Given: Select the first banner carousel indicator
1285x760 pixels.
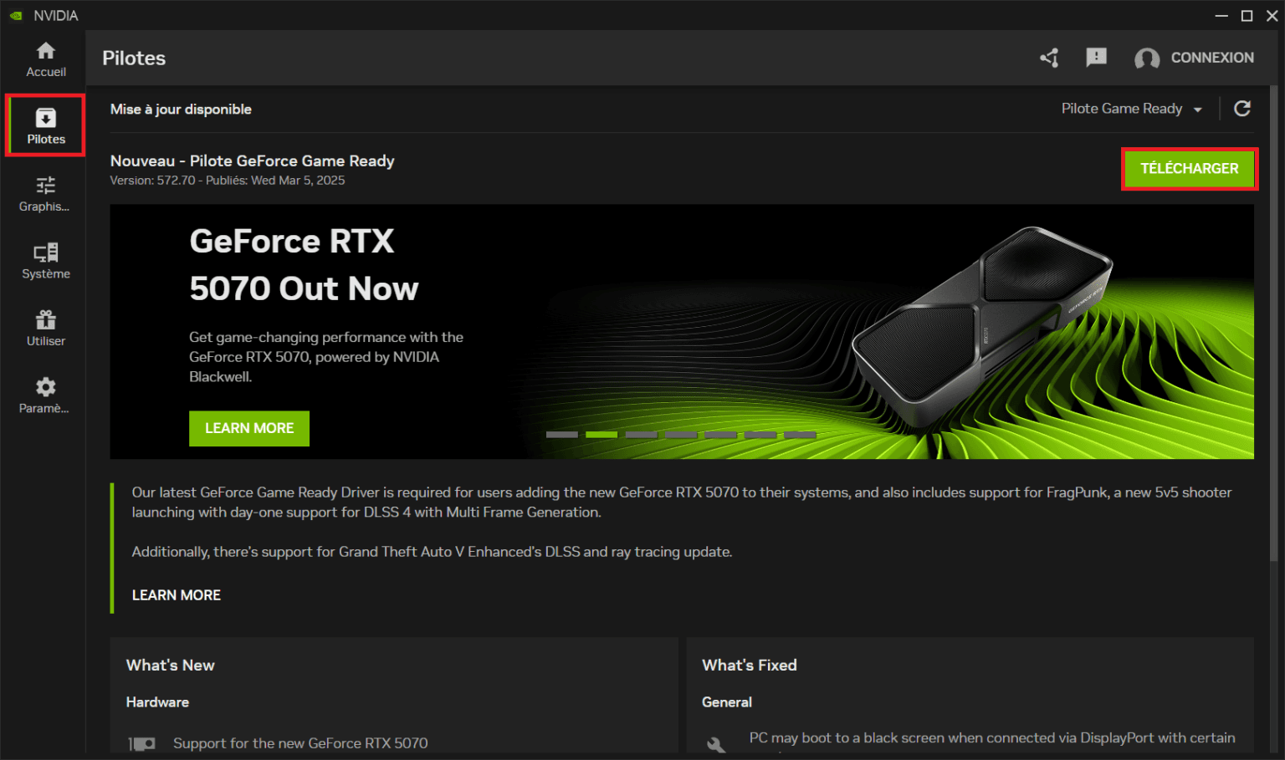Looking at the screenshot, I should [x=562, y=435].
